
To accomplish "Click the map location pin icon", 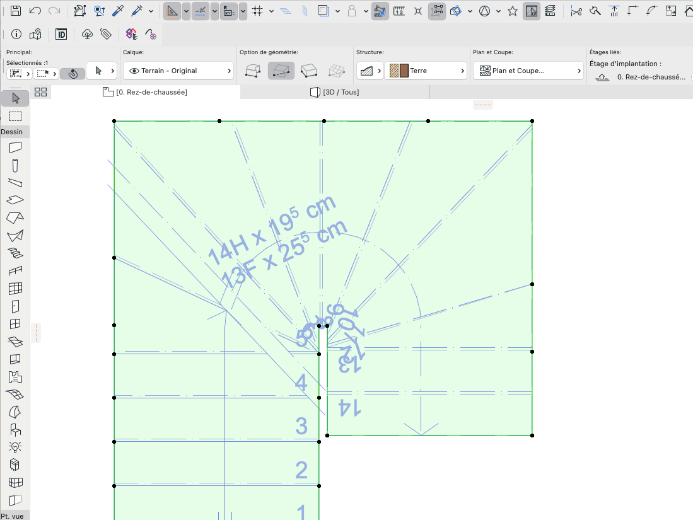I will (35, 34).
